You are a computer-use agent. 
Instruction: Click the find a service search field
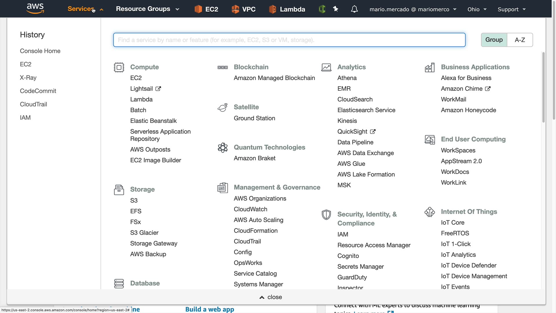point(289,40)
